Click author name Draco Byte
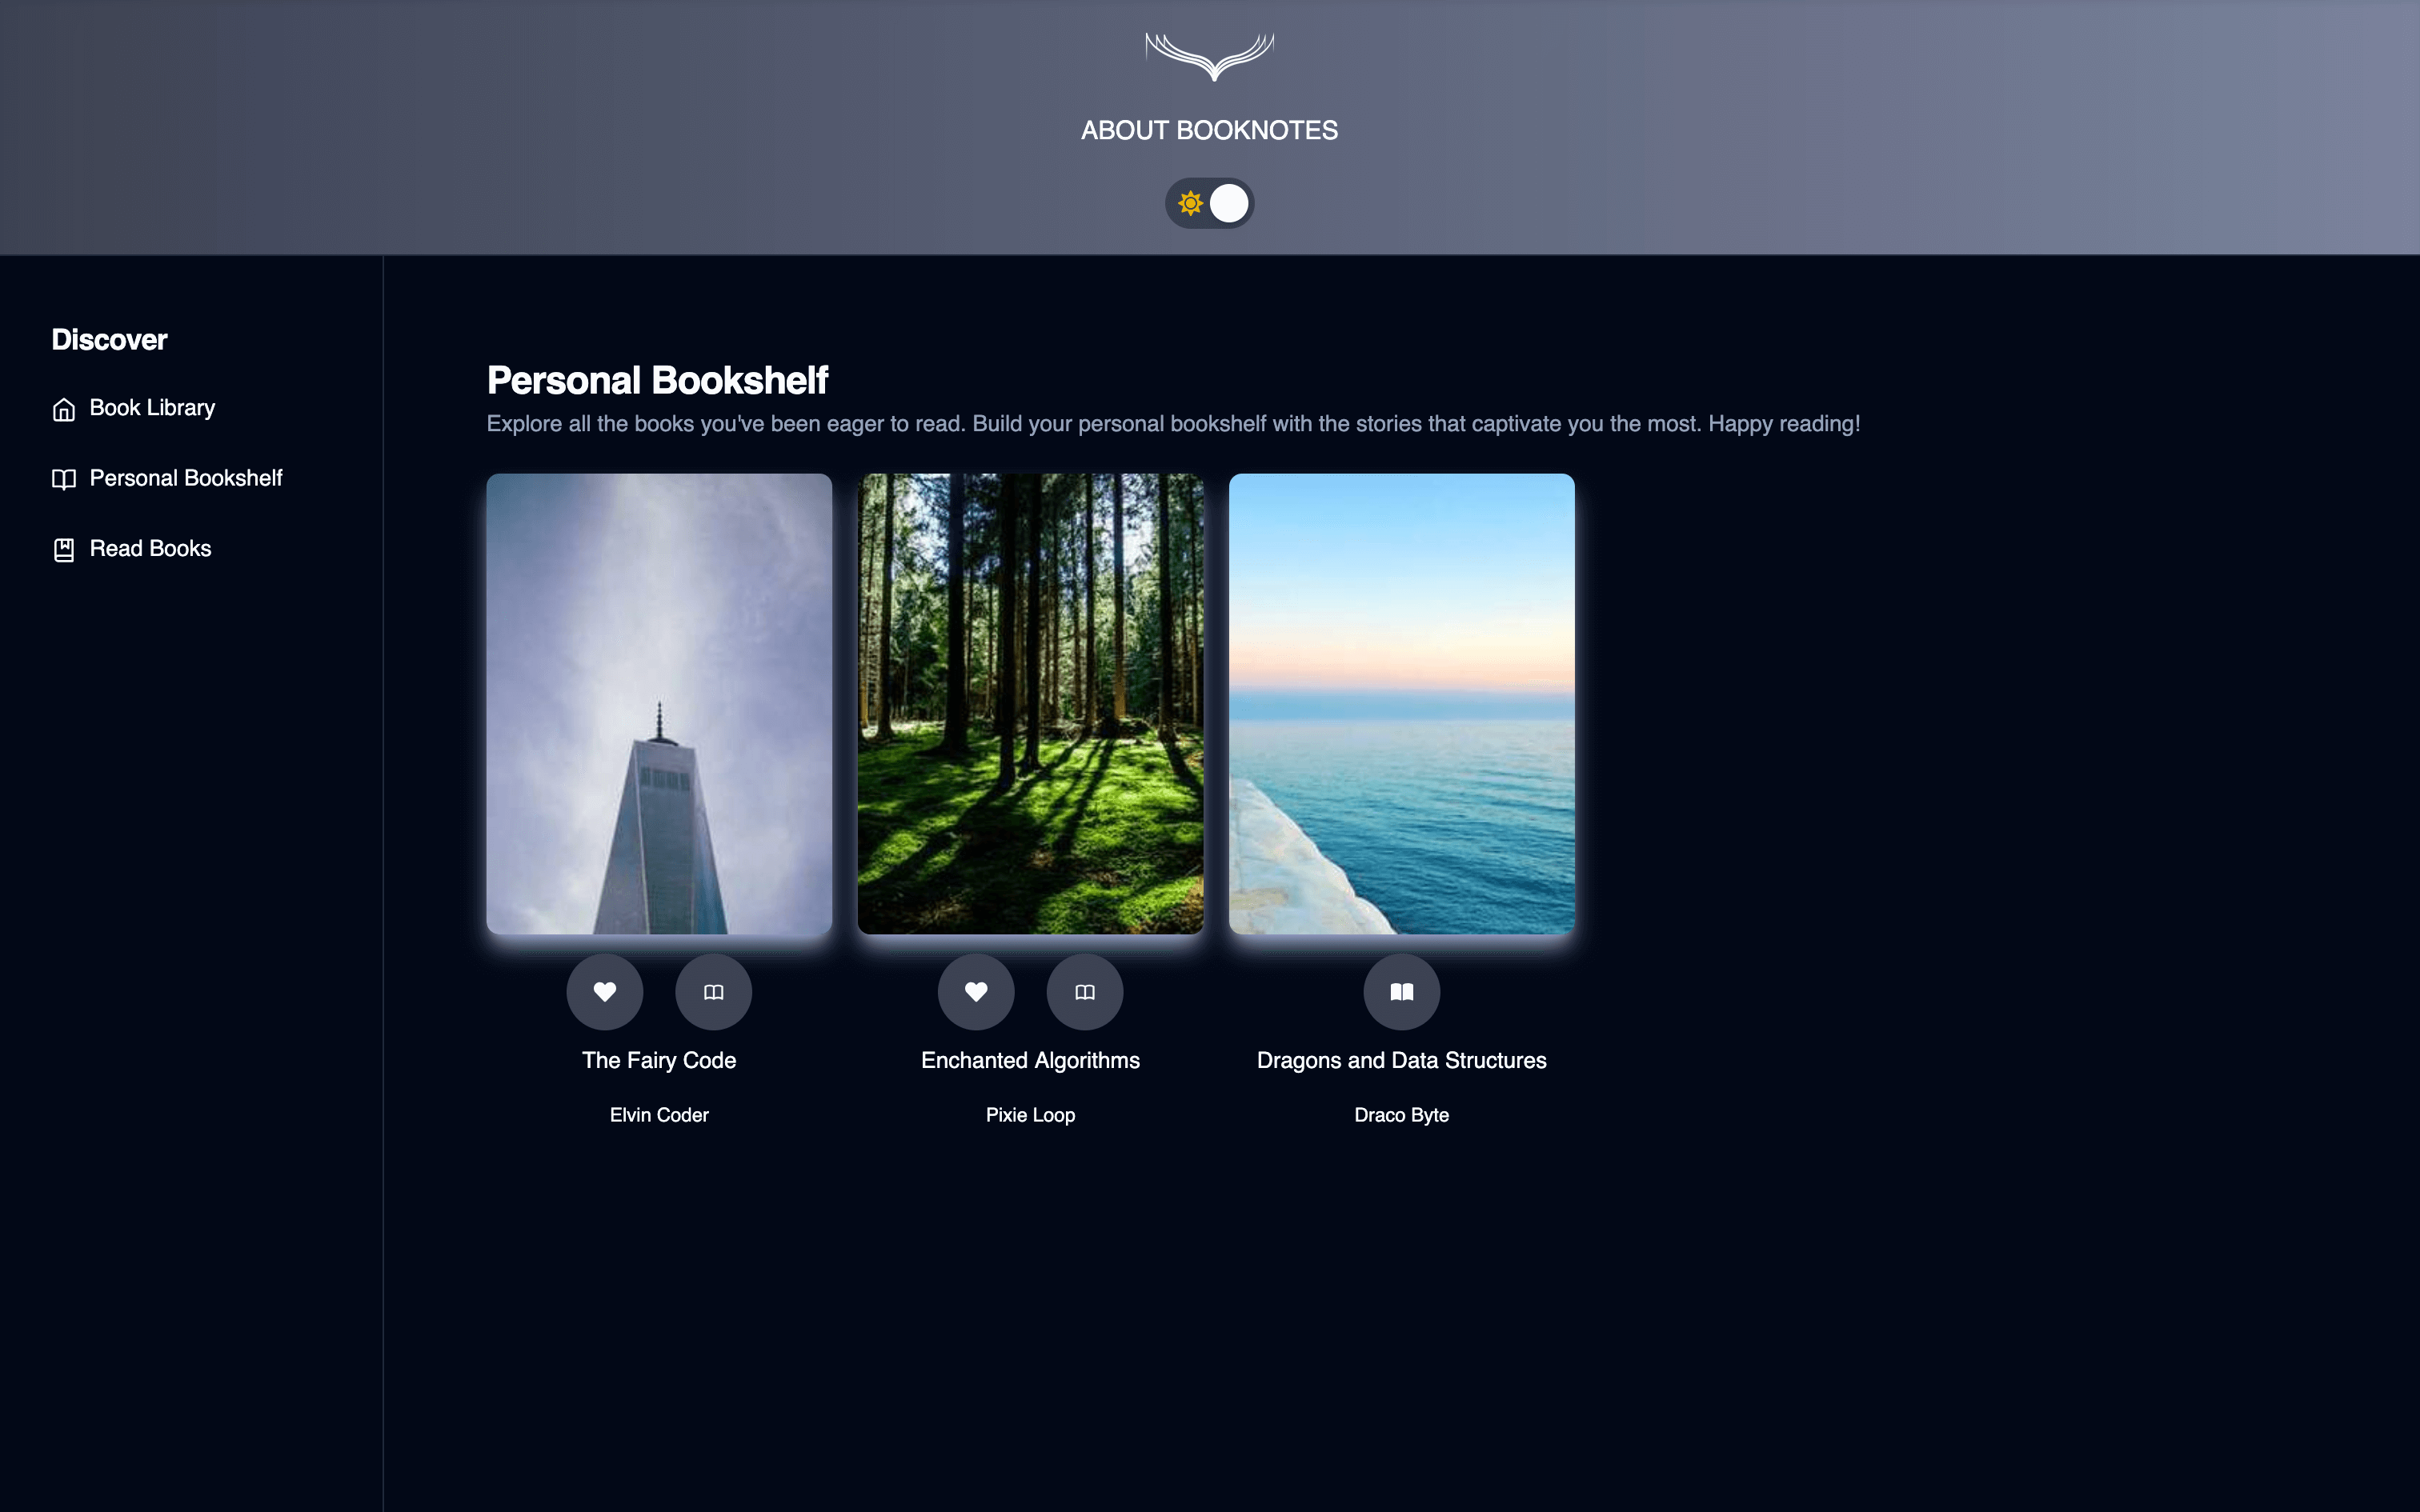2420x1512 pixels. [1401, 1115]
